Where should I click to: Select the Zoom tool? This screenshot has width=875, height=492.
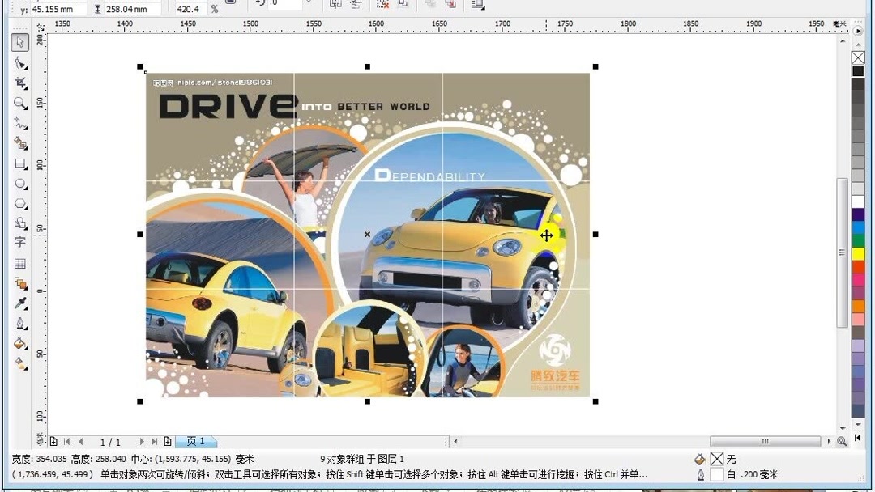[19, 104]
